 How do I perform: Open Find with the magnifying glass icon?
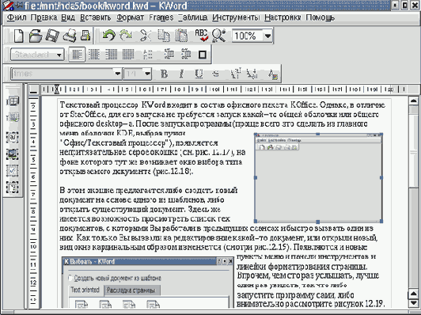(219, 36)
